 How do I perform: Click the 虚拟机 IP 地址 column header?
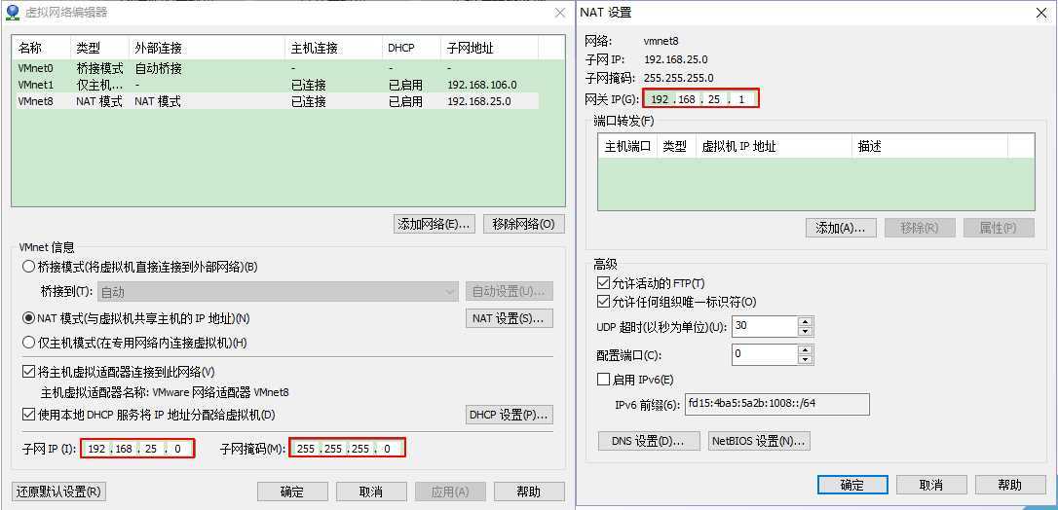[x=774, y=146]
